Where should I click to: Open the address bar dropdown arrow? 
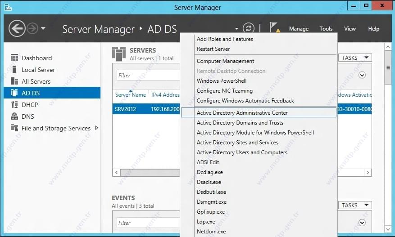click(236, 29)
